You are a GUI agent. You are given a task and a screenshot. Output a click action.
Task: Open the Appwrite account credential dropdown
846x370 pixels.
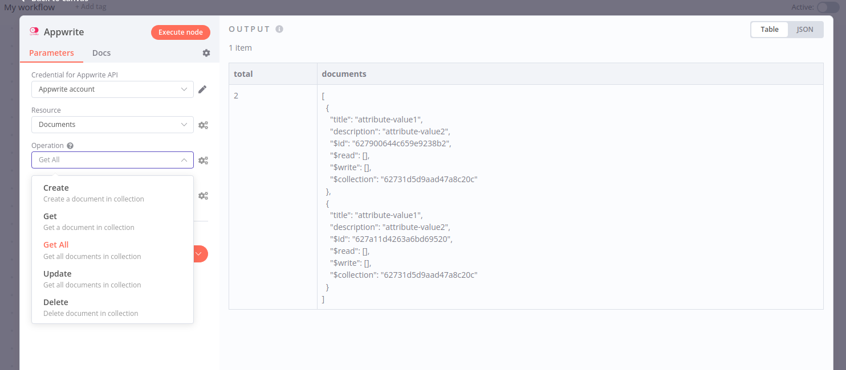point(113,89)
